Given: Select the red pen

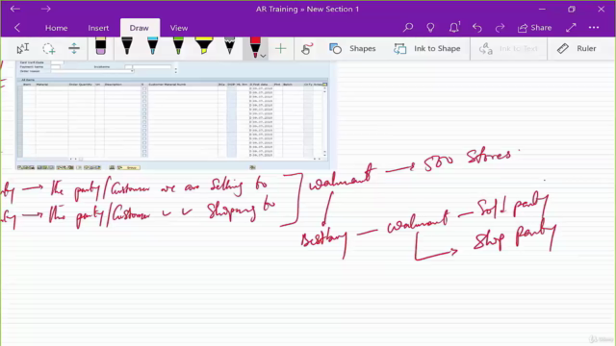Looking at the screenshot, I should [x=255, y=47].
